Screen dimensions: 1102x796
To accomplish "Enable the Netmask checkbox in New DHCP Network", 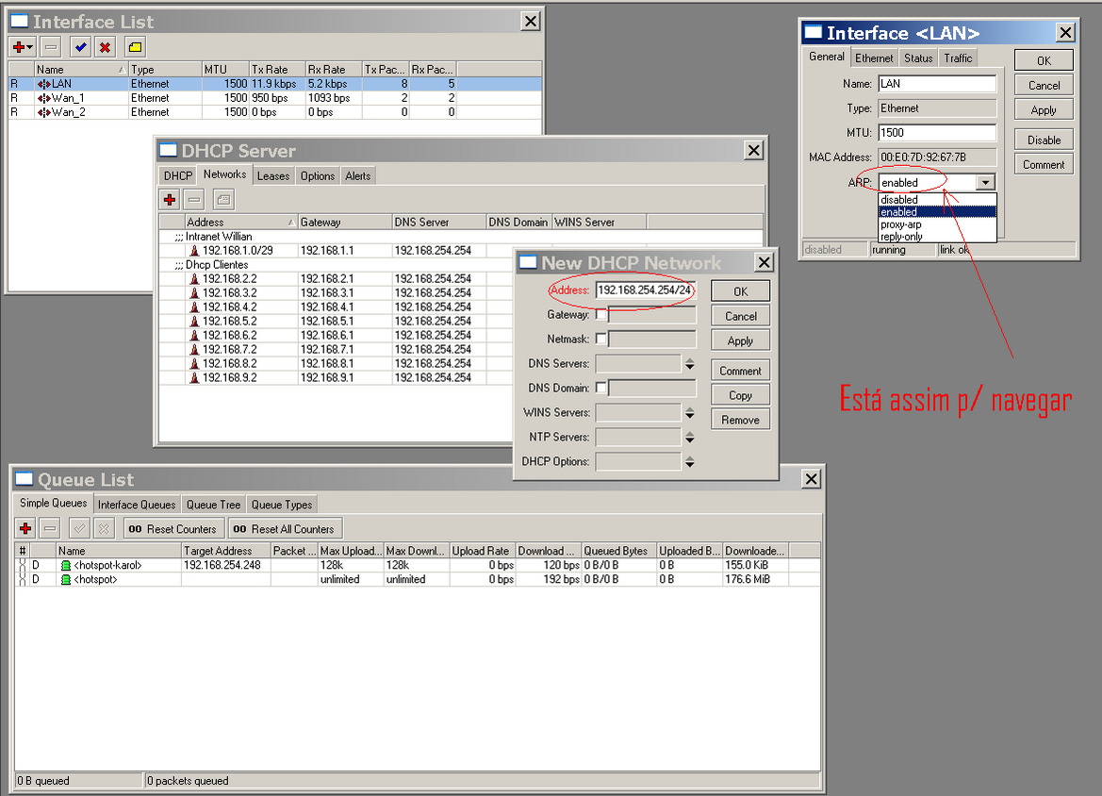I will pos(600,339).
